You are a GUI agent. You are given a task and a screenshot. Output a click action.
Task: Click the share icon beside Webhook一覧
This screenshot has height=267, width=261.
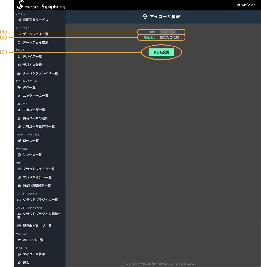(19, 240)
